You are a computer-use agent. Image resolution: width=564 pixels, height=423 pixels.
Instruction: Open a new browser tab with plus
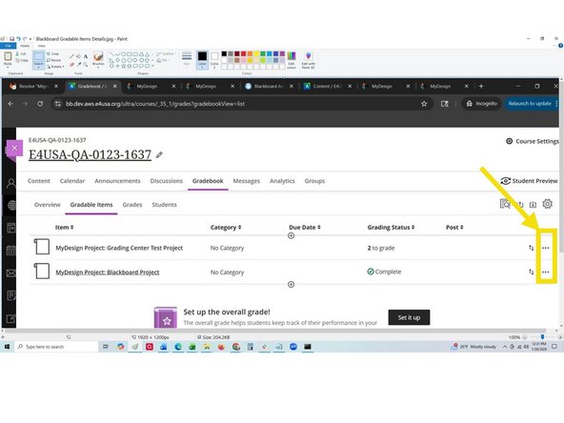pyautogui.click(x=481, y=87)
